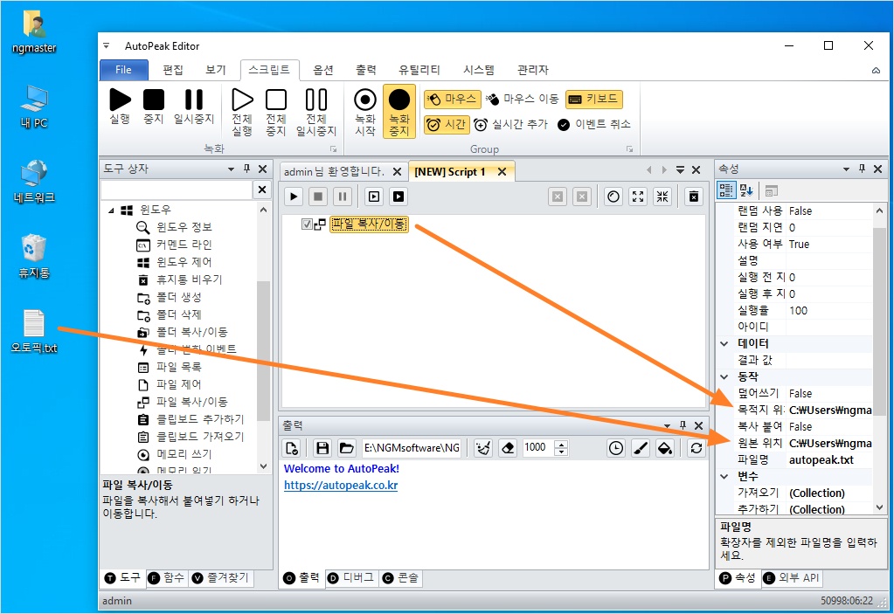Click the toolbox search input field

pos(177,190)
